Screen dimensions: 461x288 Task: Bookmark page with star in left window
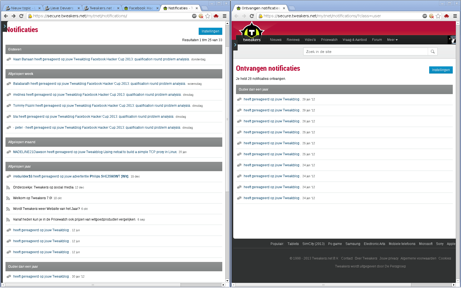pyautogui.click(x=208, y=16)
